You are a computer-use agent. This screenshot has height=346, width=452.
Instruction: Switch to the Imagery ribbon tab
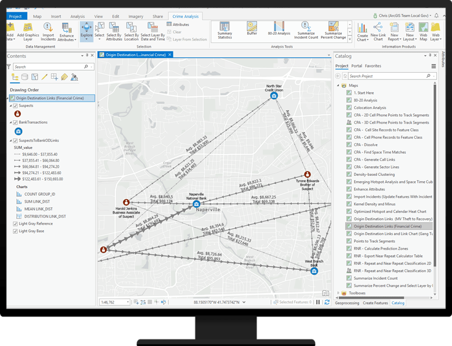coord(136,16)
